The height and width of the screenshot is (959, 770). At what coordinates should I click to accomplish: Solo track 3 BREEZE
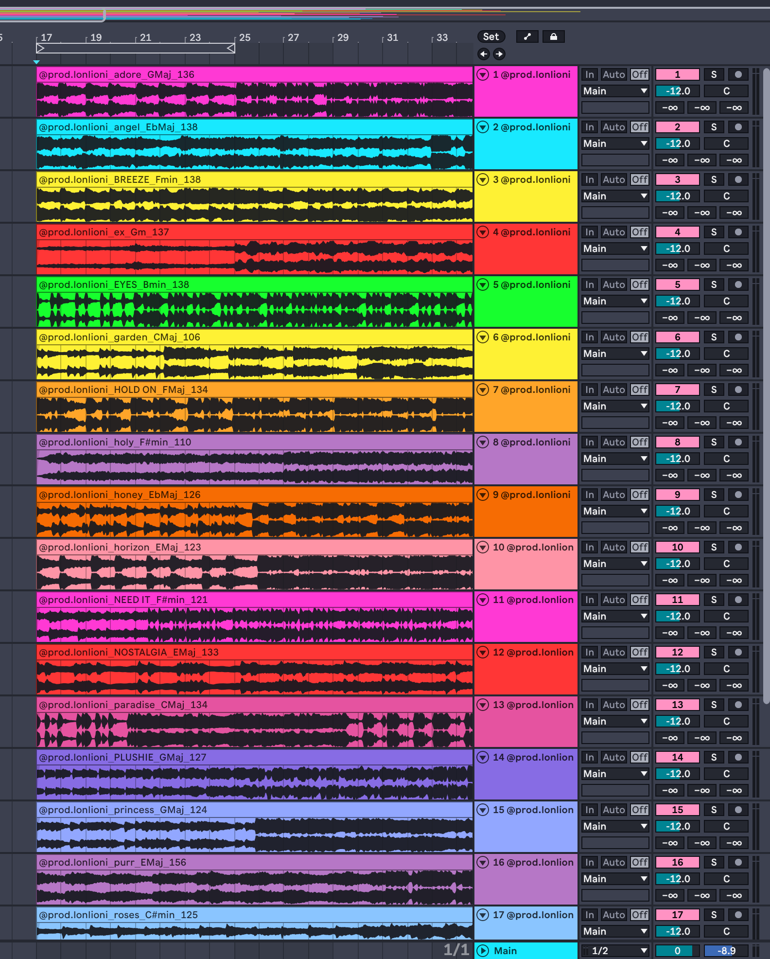[714, 179]
